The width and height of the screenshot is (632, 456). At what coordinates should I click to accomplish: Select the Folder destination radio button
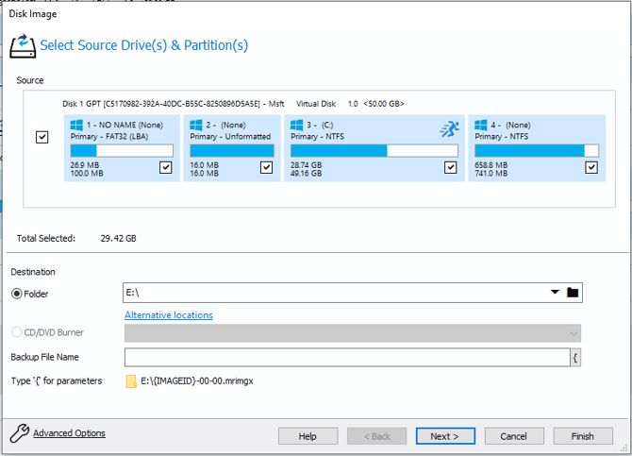tap(17, 294)
